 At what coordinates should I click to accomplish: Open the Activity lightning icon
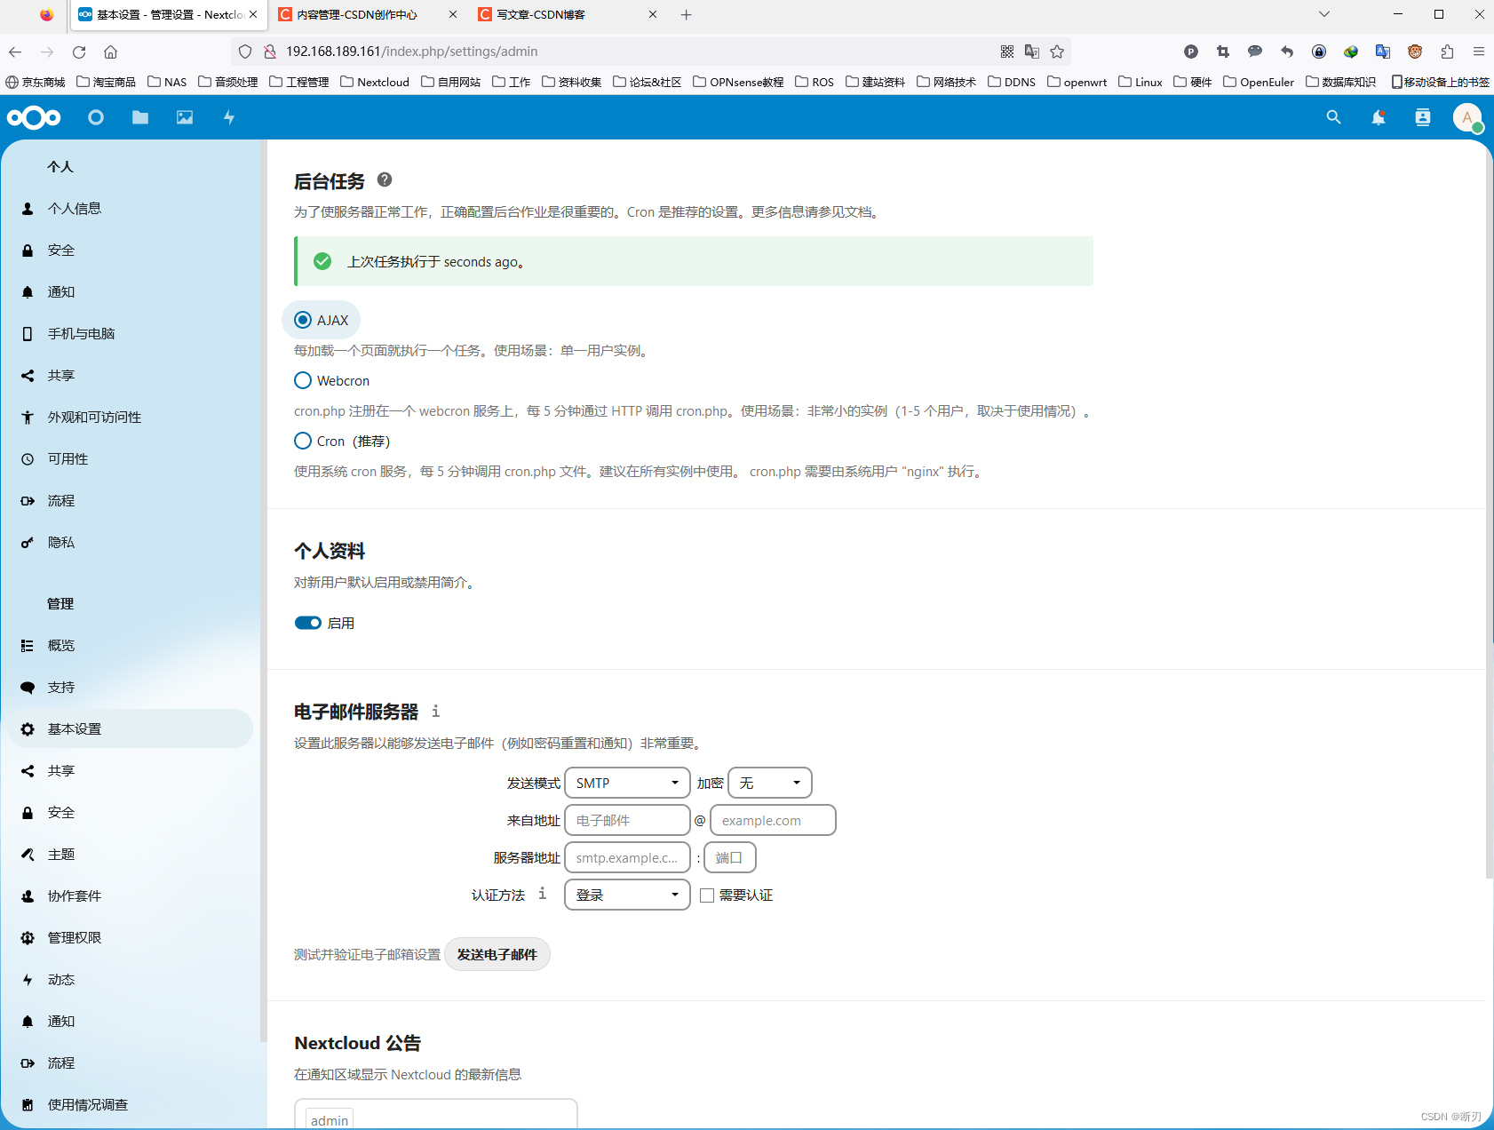tap(229, 116)
